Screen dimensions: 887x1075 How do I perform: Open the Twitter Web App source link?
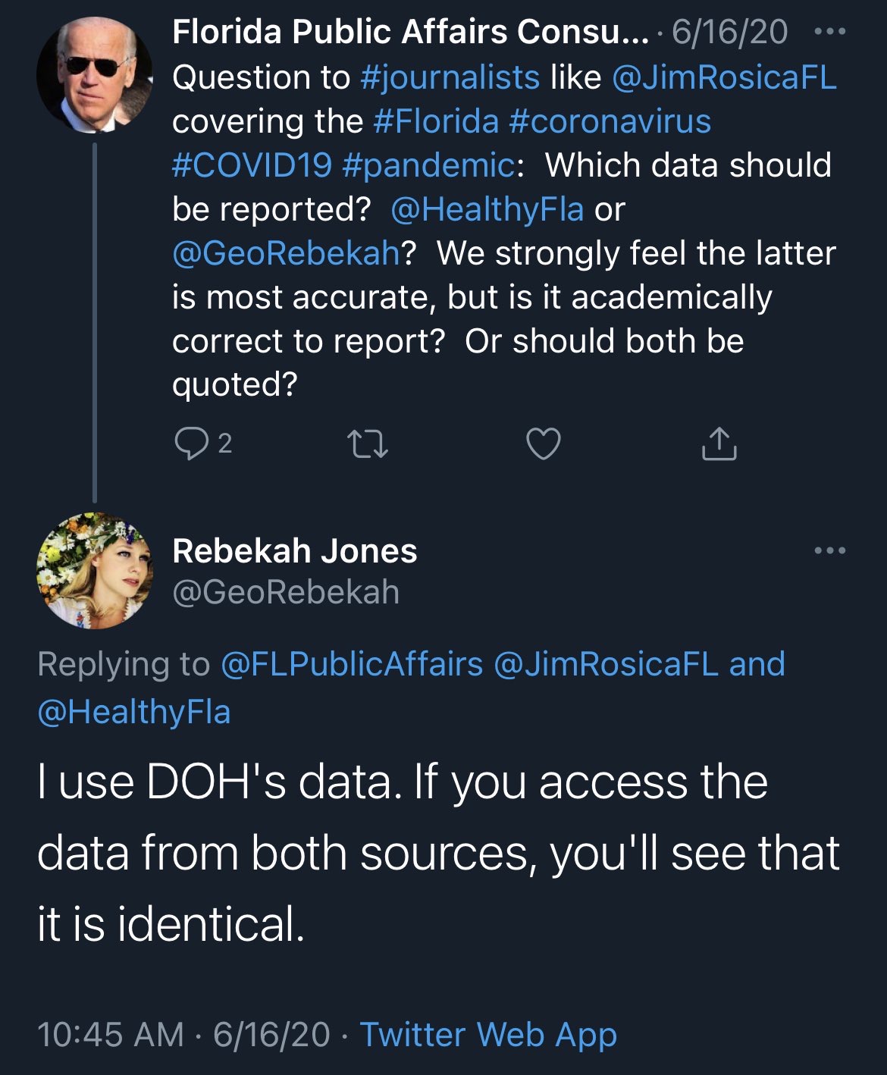tap(488, 1035)
